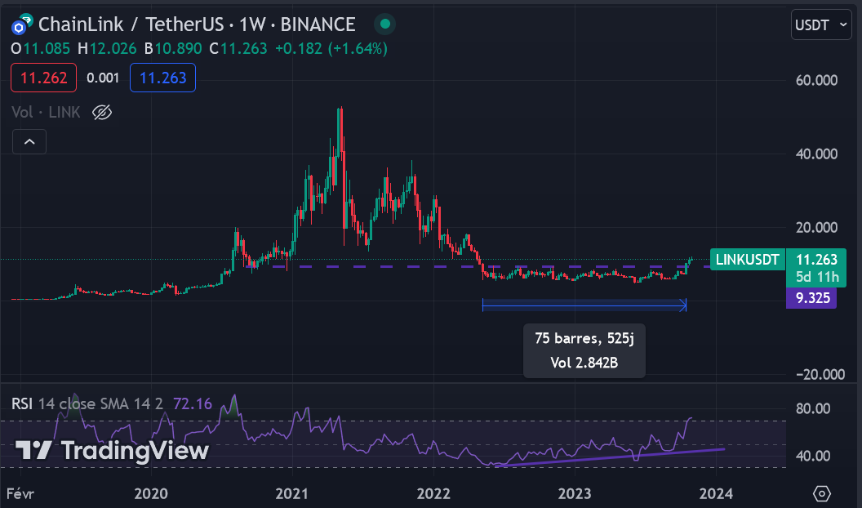The image size is (862, 508).
Task: Click the 20.000 price axis label
Action: point(816,228)
